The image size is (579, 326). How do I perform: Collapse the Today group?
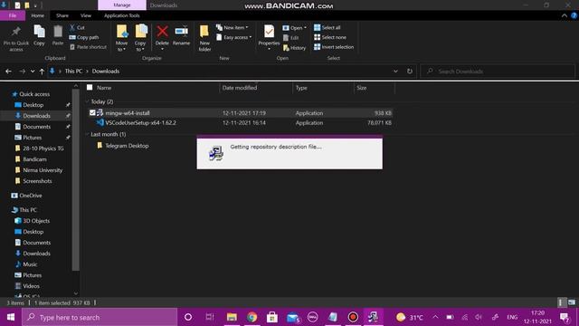pos(88,101)
